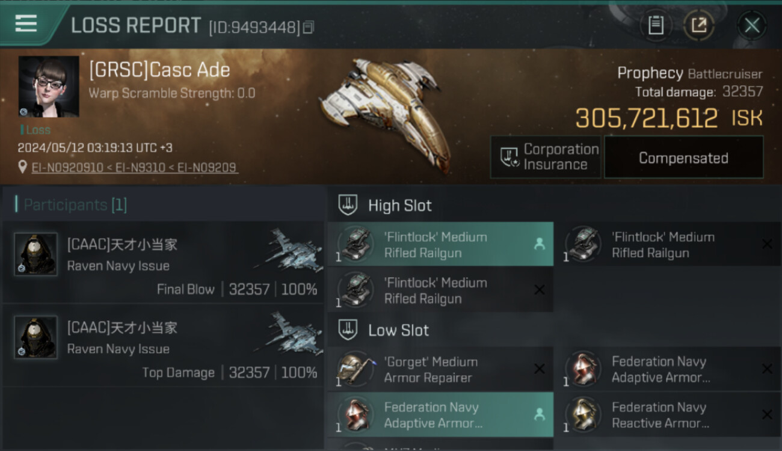Toggle the X on Federation Navy Reactive Armor
Viewport: 782px width, 451px height.
pos(767,414)
